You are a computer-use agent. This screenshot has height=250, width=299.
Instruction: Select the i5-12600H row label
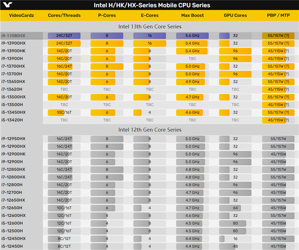[x=12, y=223]
